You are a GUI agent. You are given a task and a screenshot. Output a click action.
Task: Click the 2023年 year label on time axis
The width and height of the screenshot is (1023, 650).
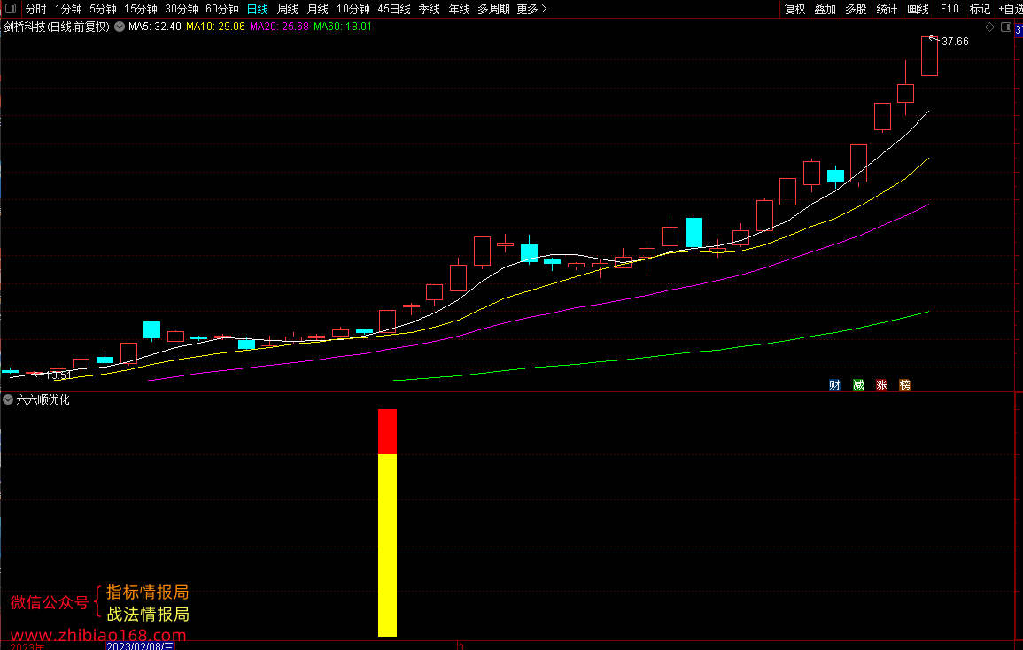[x=27, y=646]
